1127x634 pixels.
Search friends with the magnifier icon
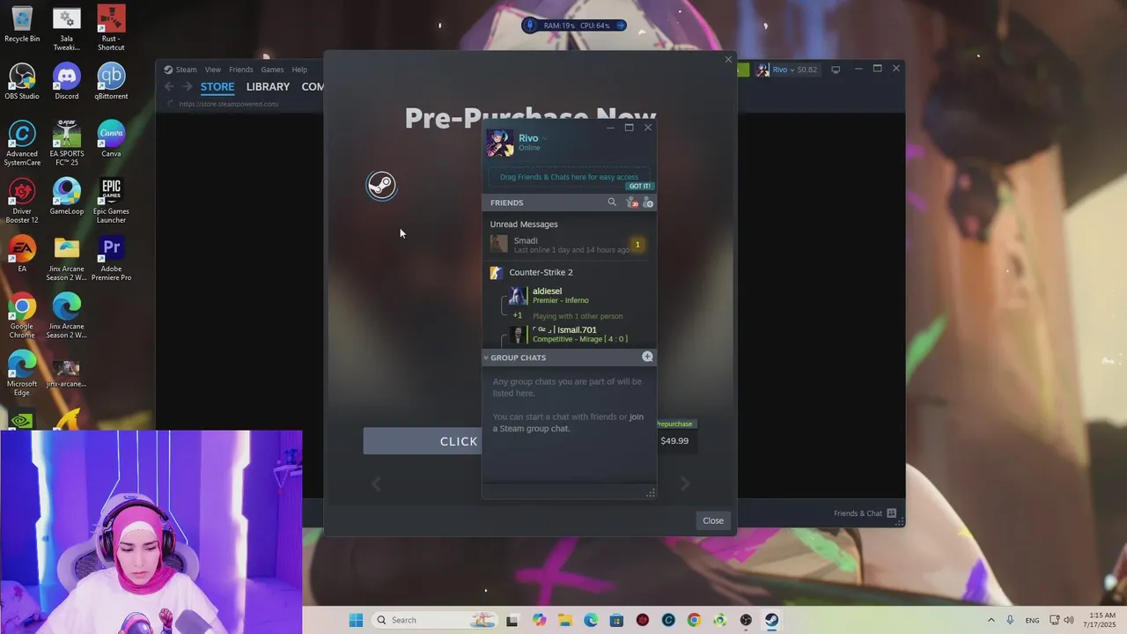(612, 203)
